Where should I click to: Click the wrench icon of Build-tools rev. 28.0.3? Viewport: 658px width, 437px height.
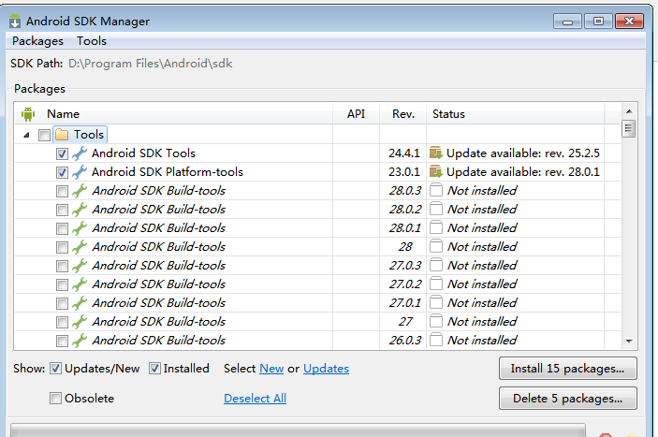click(80, 191)
